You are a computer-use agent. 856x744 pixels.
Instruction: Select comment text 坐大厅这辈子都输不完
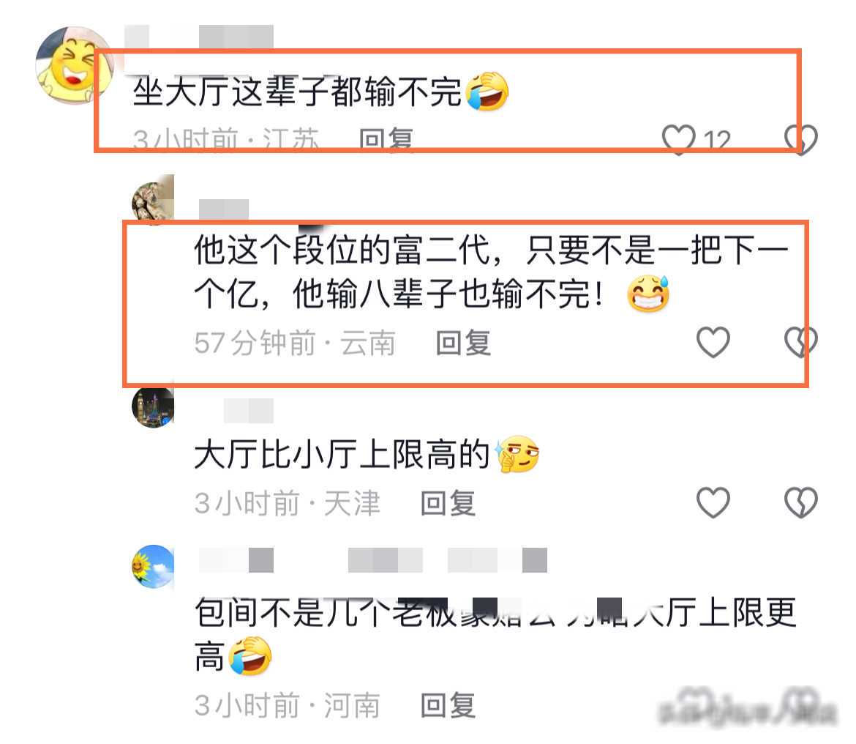298,92
